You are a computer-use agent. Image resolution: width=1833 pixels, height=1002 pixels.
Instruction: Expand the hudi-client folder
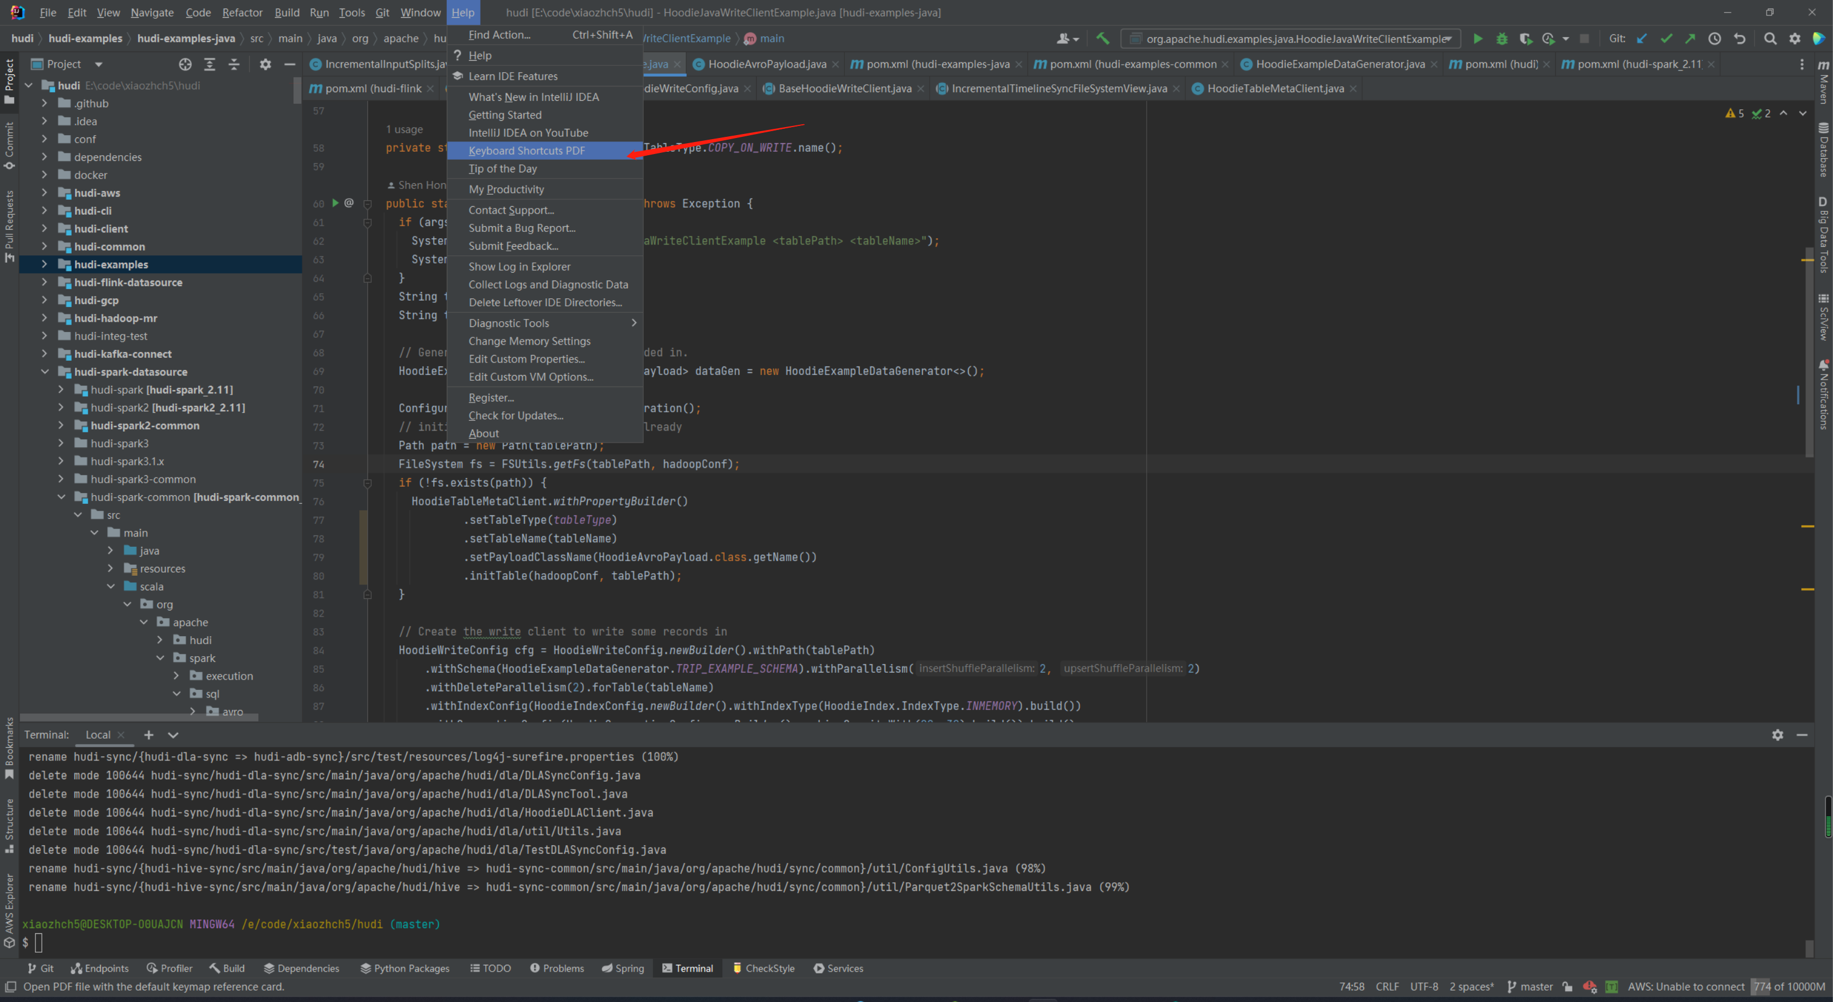coord(45,228)
